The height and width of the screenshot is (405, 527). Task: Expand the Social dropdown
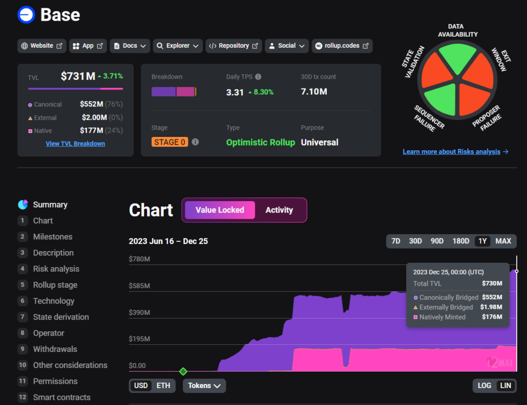tap(287, 46)
